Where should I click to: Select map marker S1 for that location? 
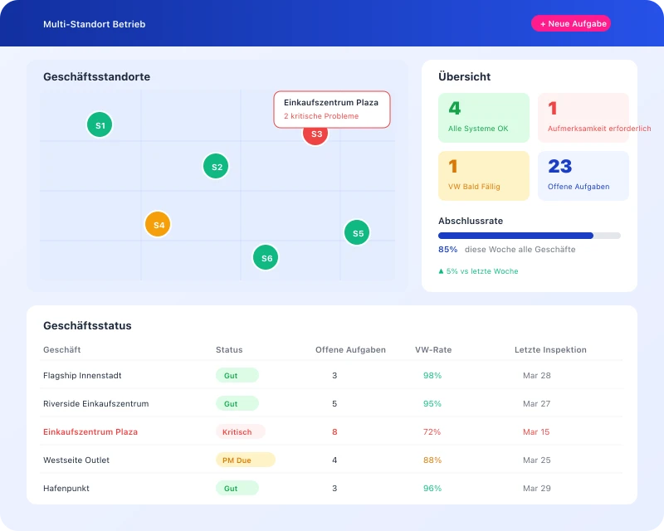100,125
